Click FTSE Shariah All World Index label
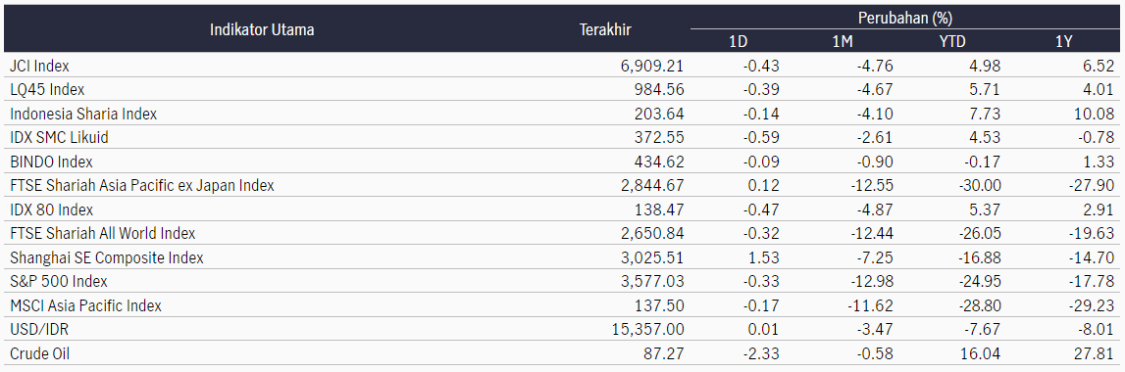1125x372 pixels. point(103,234)
